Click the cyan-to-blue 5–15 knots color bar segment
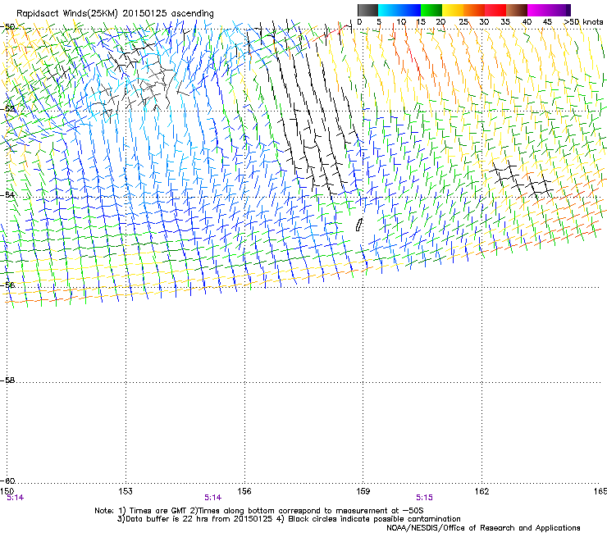Image resolution: width=607 pixels, height=533 pixels. 399,10
